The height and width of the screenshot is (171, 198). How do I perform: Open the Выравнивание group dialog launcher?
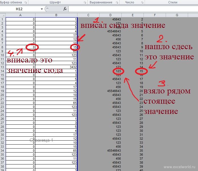coord(117,2)
